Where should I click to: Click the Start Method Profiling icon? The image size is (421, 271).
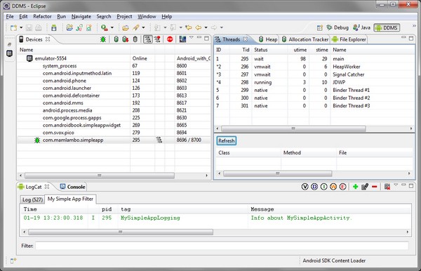pos(157,39)
